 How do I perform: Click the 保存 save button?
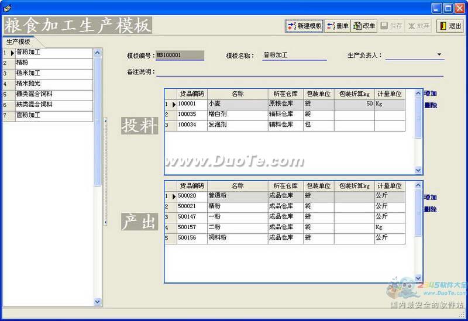391,26
